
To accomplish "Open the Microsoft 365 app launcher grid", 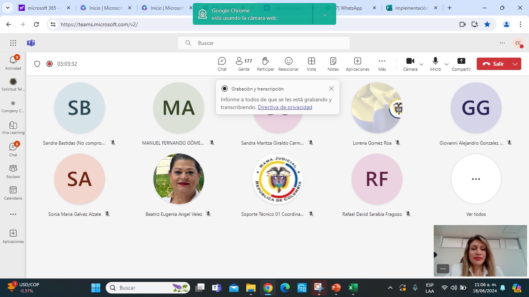I will pos(13,43).
